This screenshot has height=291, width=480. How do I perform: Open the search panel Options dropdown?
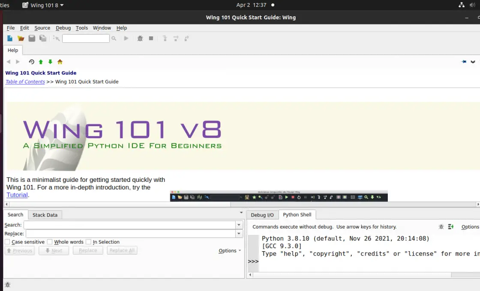click(x=230, y=251)
